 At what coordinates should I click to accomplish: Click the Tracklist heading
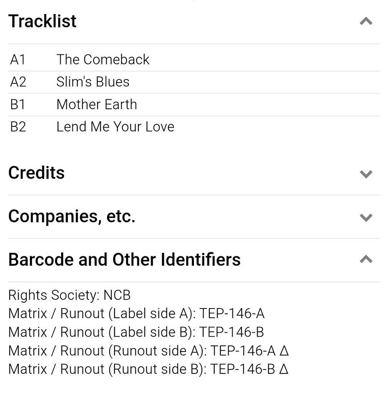pyautogui.click(x=43, y=21)
